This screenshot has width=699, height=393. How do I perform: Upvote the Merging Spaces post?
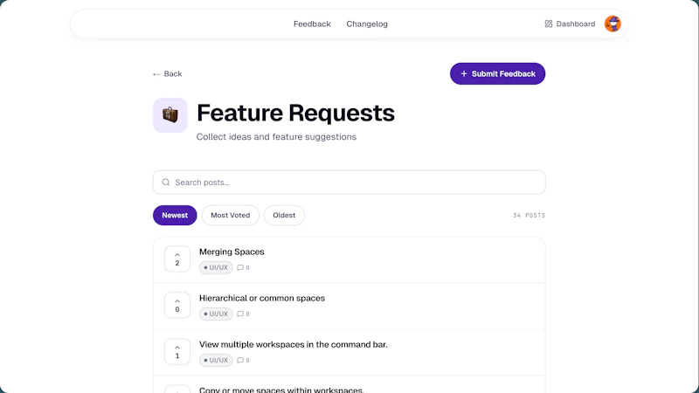pyautogui.click(x=177, y=259)
